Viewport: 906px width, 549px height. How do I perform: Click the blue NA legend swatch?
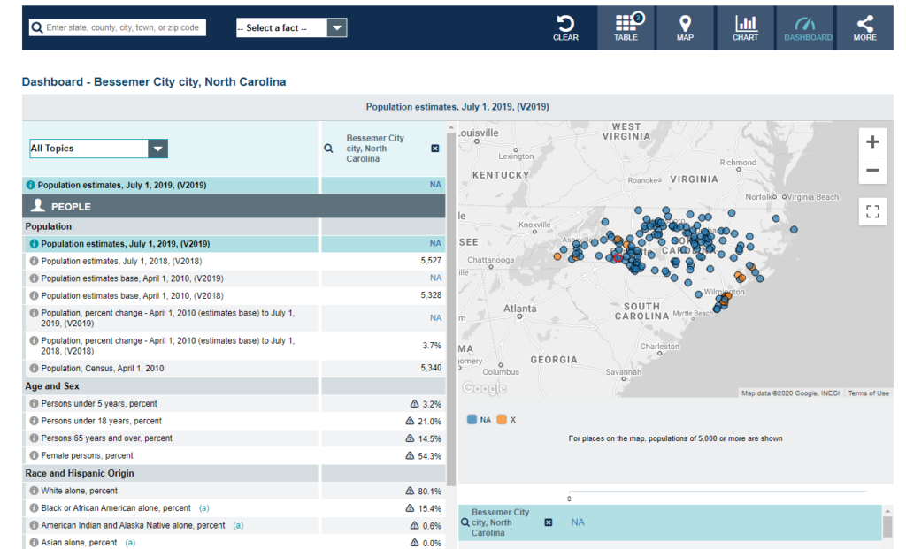pos(472,420)
